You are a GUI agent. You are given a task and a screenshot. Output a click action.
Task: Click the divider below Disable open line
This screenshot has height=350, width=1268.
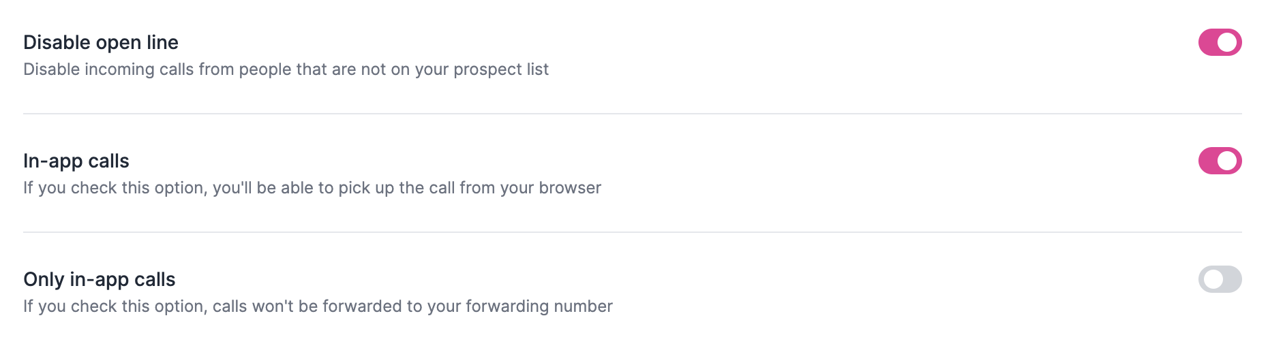coord(633,114)
